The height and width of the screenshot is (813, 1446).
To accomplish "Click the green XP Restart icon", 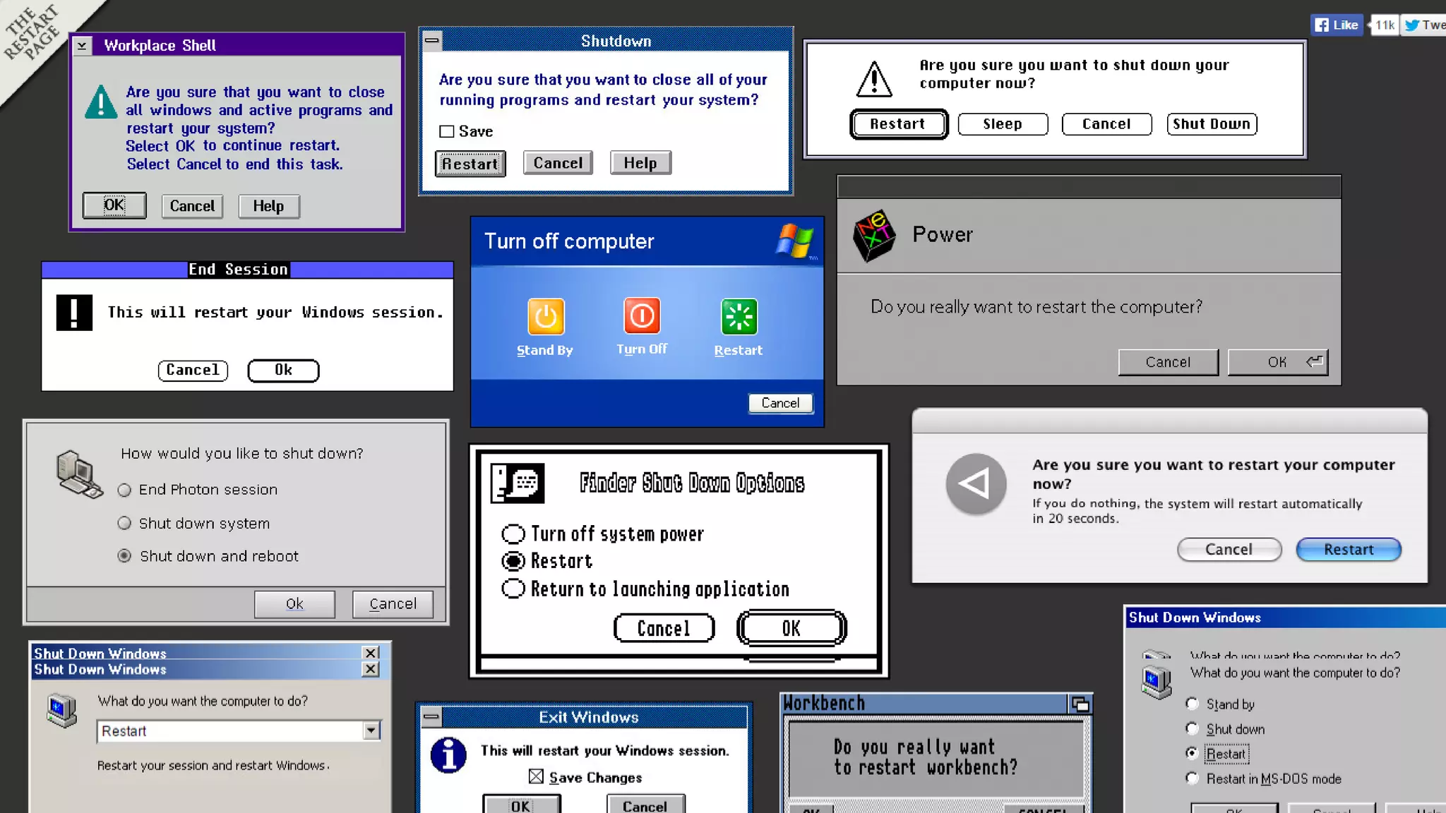I will pyautogui.click(x=739, y=316).
